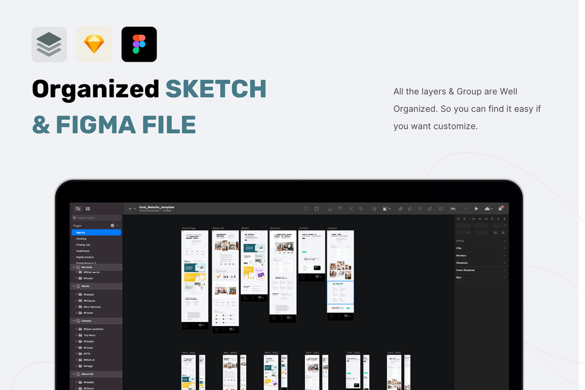Click the Union boolean toolbar icon

point(400,208)
